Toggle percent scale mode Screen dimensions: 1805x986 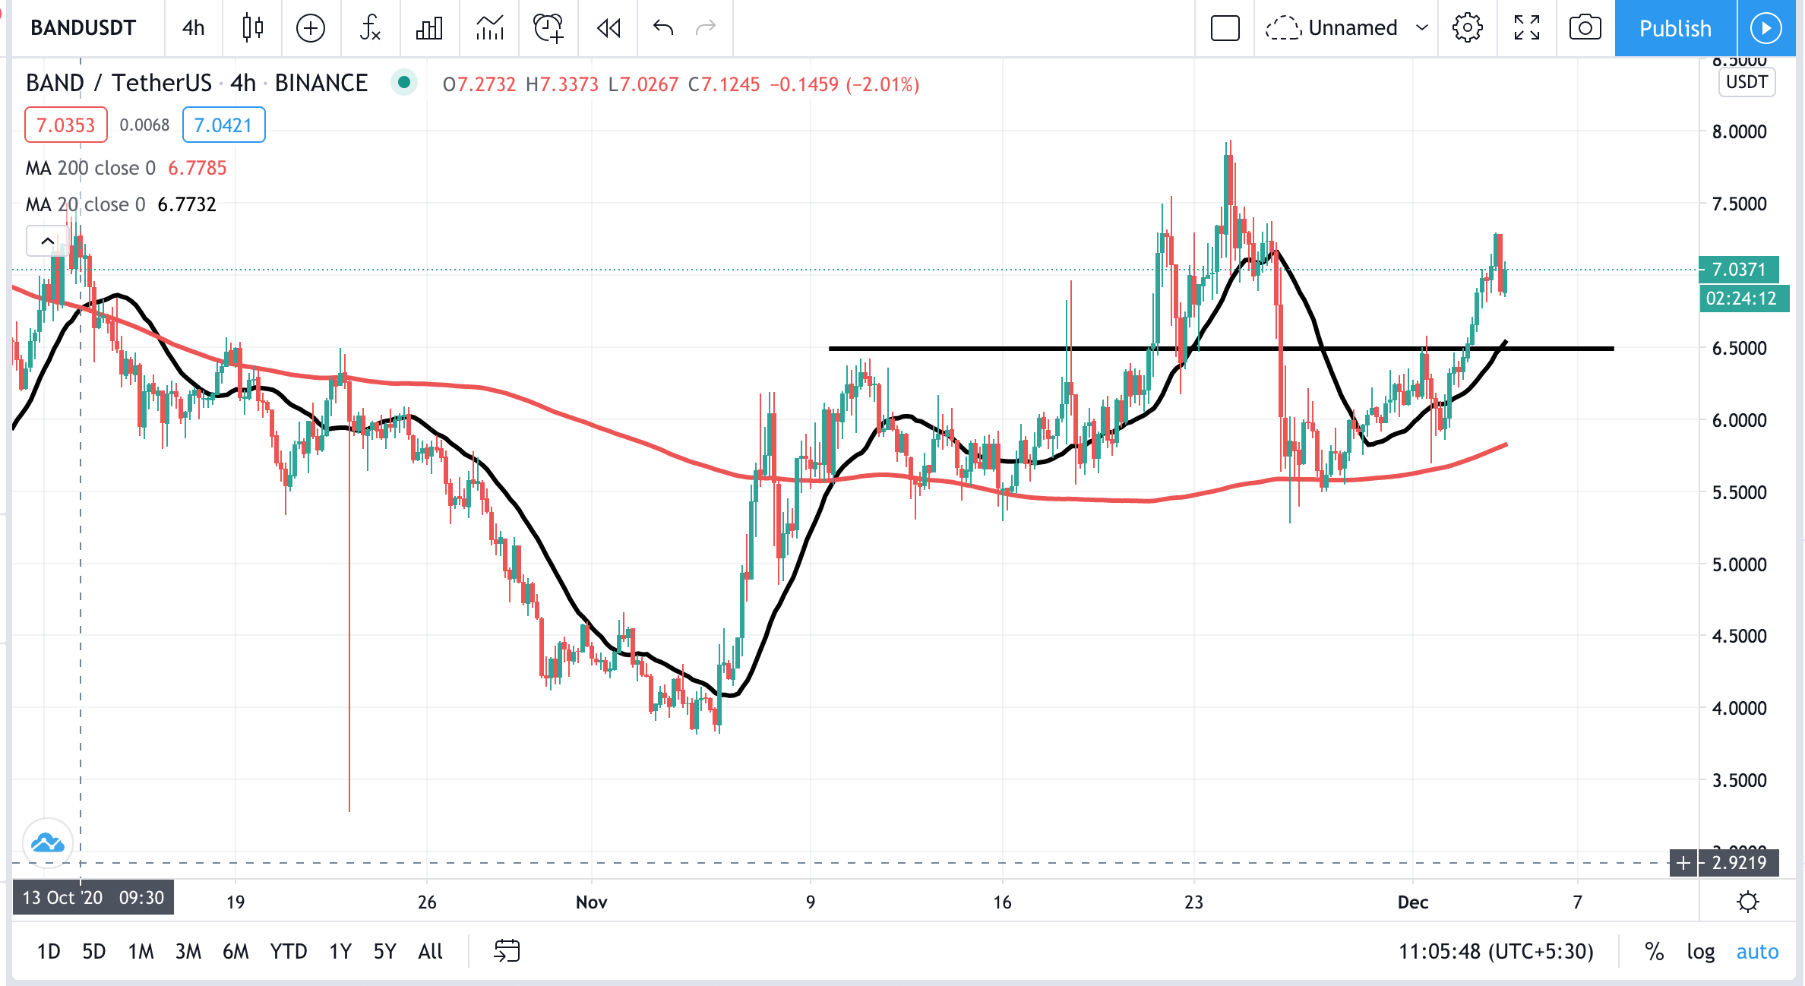1654,951
